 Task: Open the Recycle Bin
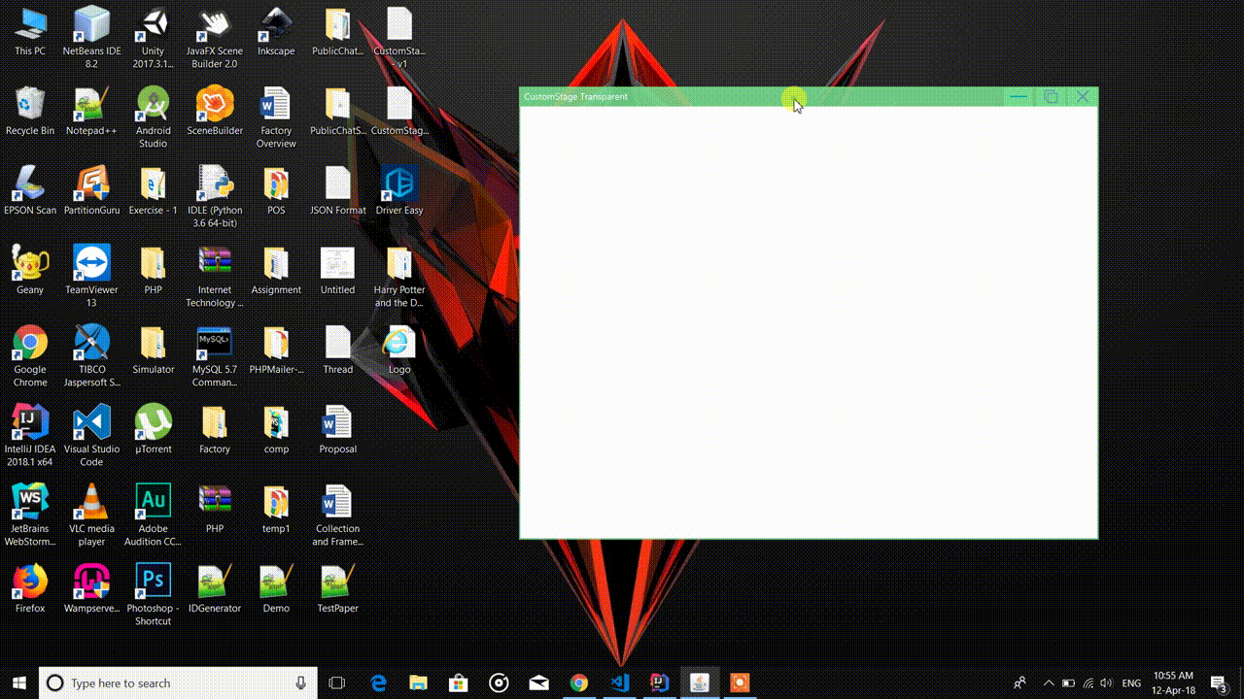pos(30,111)
